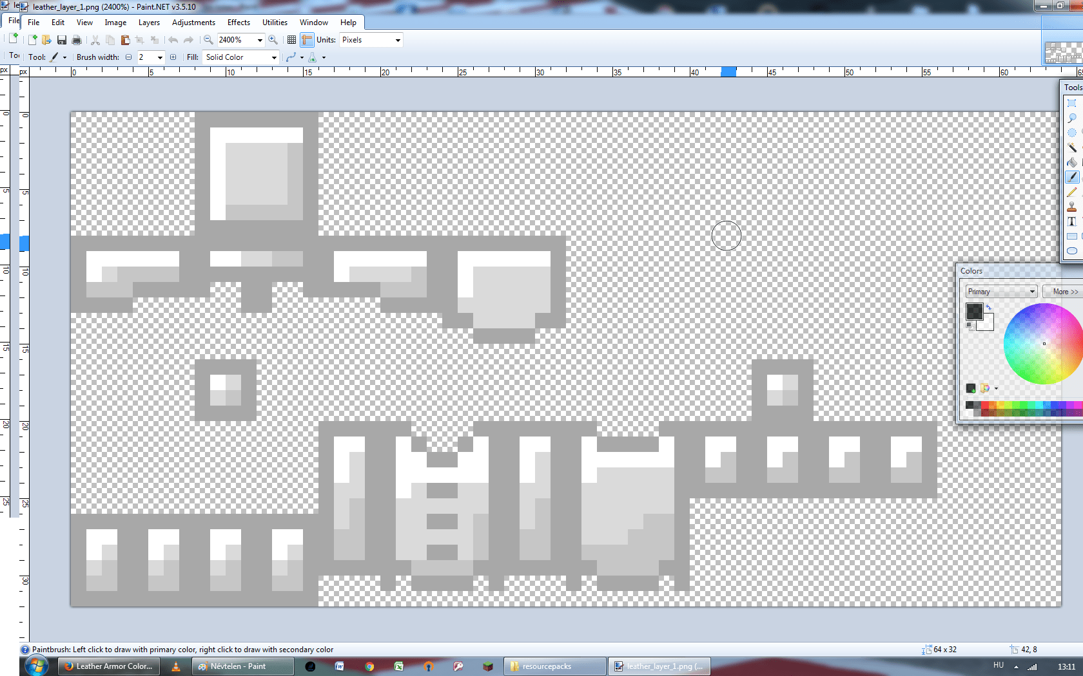Click the Deselect icon in the toolbar
The image size is (1083, 676).
[x=155, y=40]
